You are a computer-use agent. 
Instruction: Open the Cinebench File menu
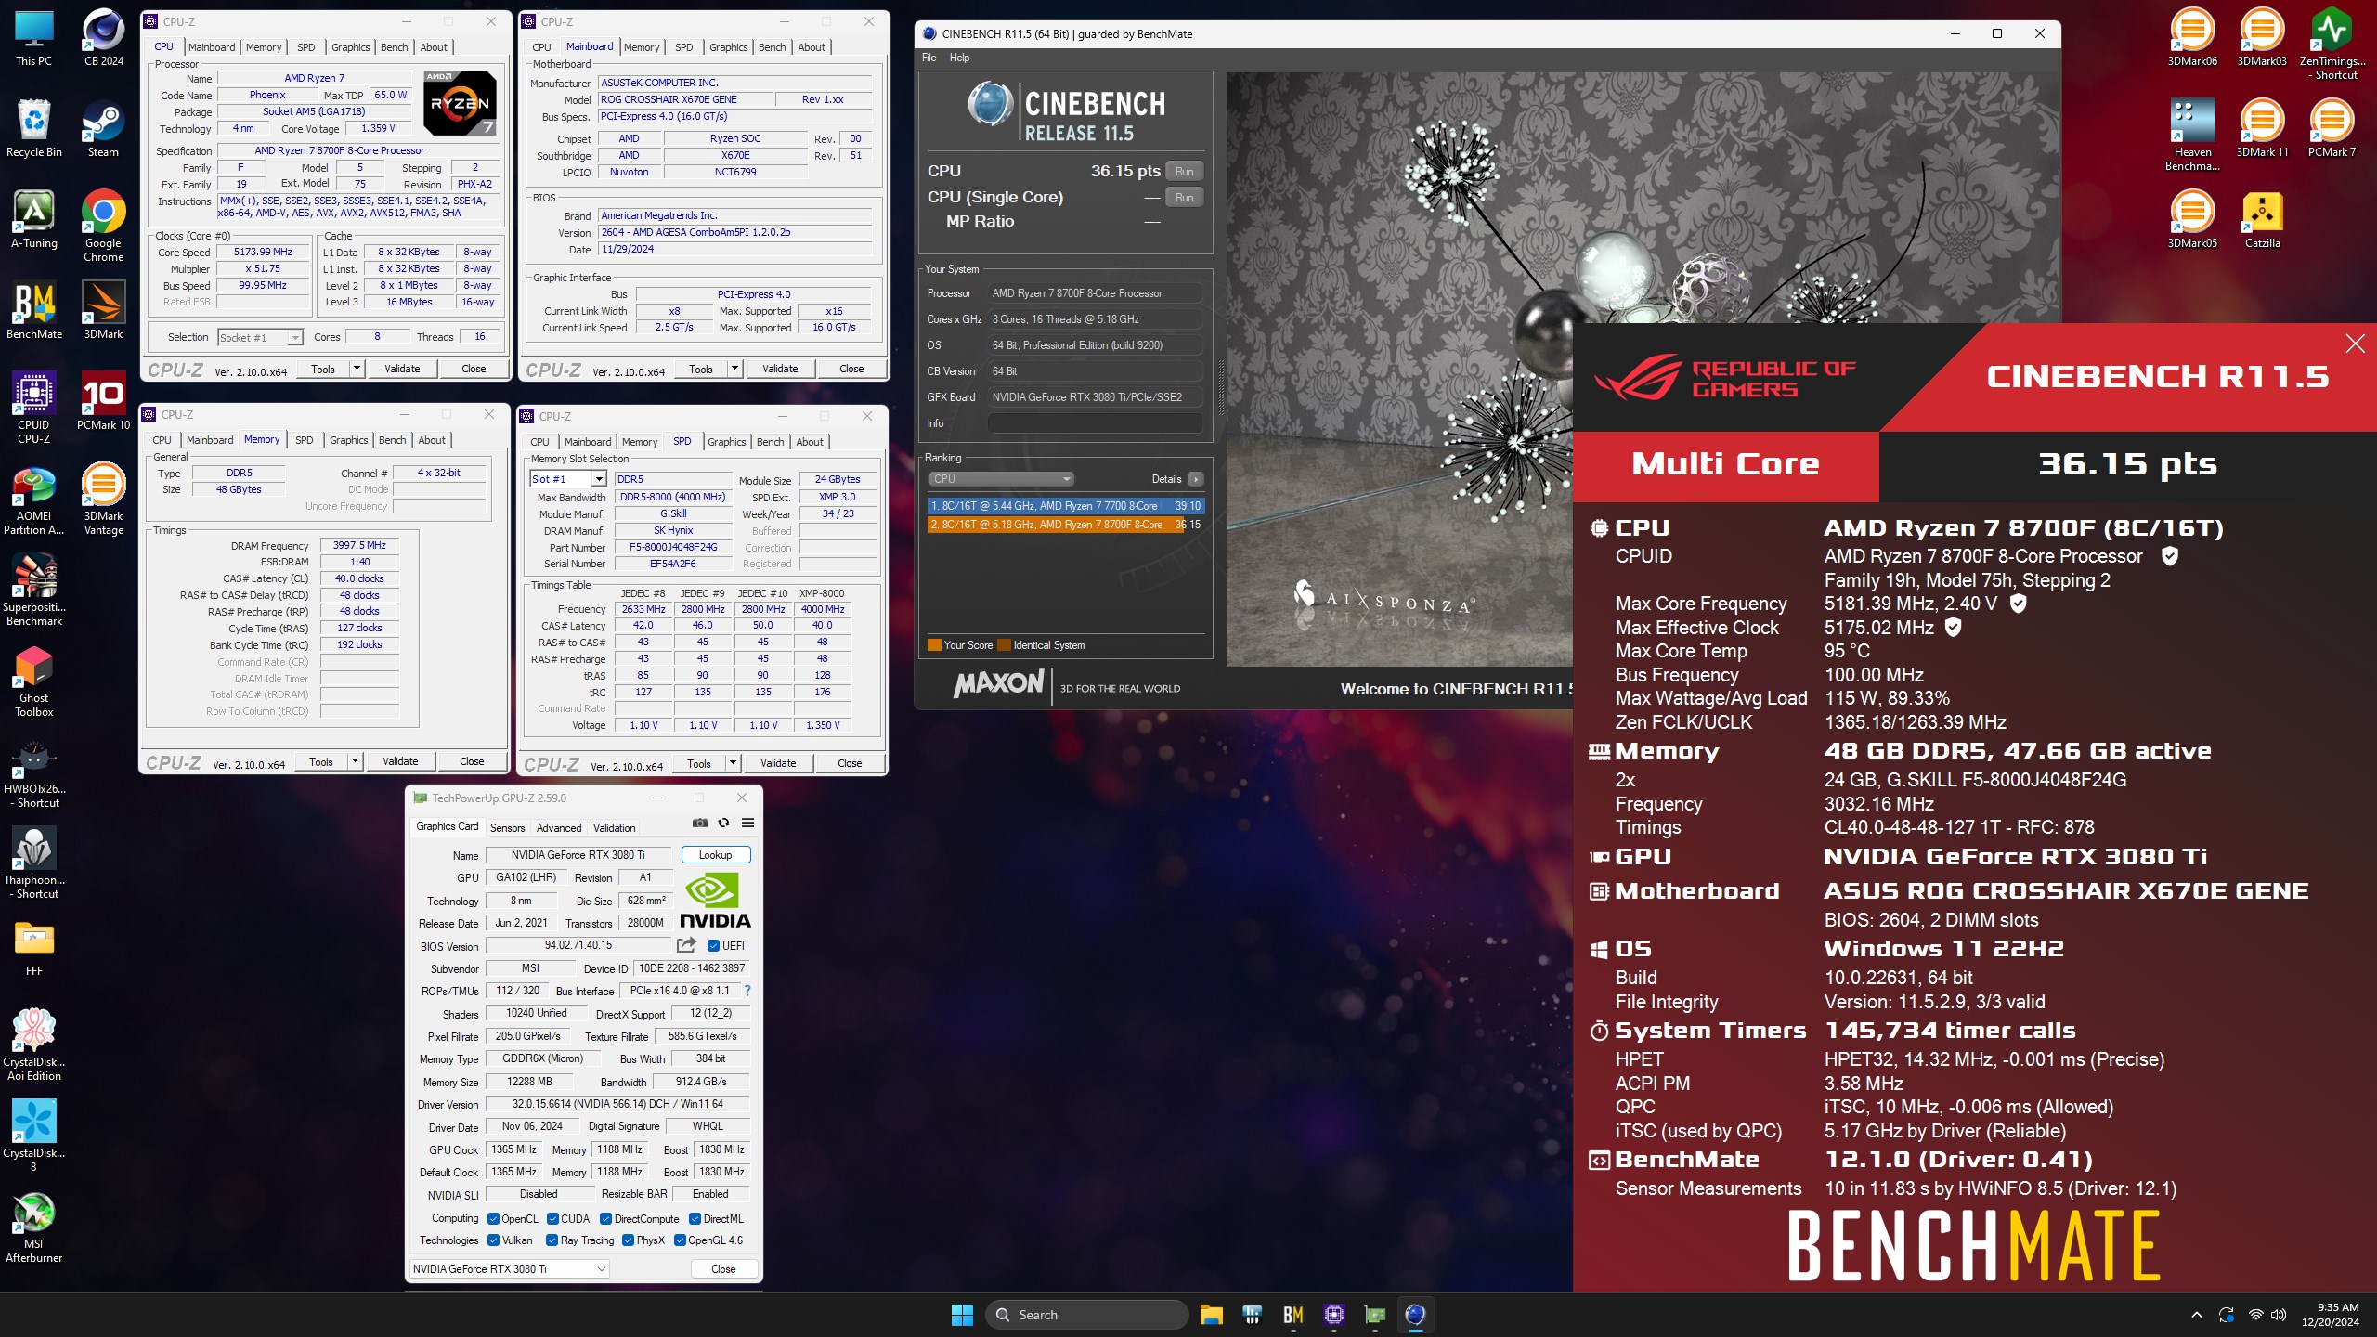pyautogui.click(x=929, y=58)
